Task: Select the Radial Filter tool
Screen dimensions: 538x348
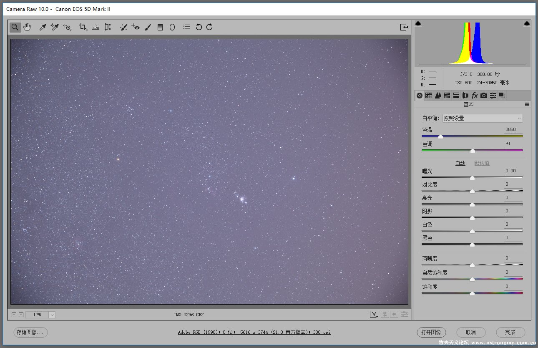Action: pos(172,27)
